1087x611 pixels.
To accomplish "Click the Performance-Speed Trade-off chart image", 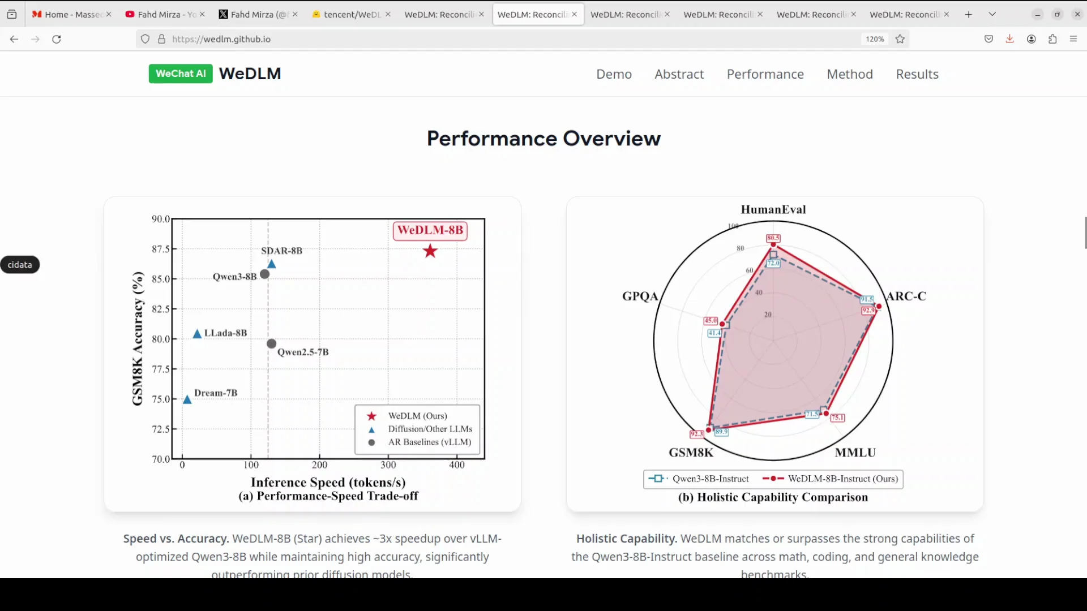I will point(313,354).
